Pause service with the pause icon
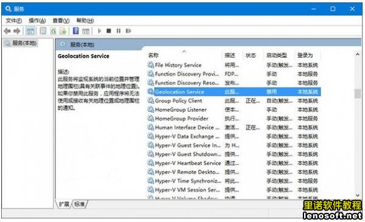 [x=118, y=30]
